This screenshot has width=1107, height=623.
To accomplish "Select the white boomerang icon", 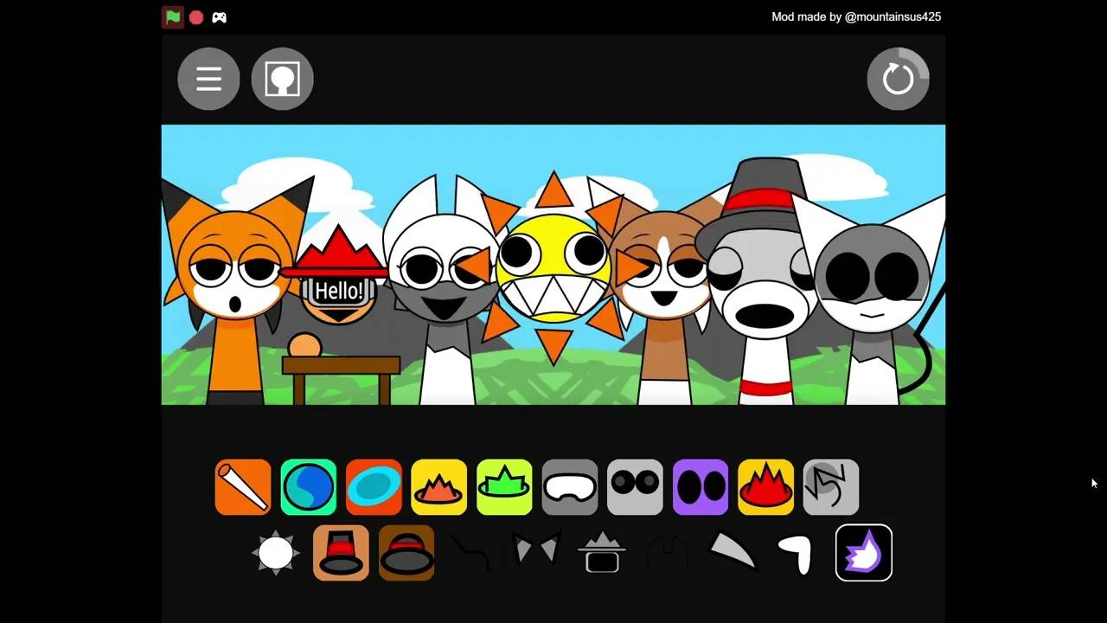I will coord(797,555).
